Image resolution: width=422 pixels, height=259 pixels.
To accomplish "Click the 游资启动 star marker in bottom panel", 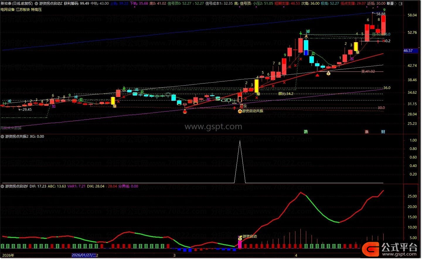I will point(240,237).
